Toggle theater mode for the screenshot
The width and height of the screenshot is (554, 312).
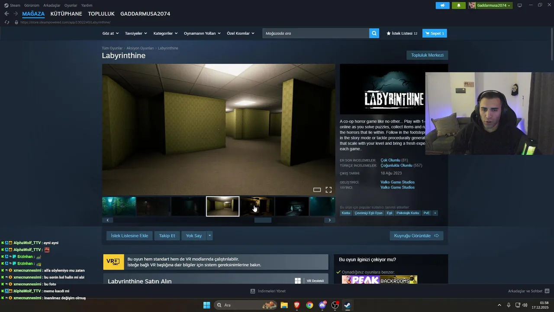point(317,190)
